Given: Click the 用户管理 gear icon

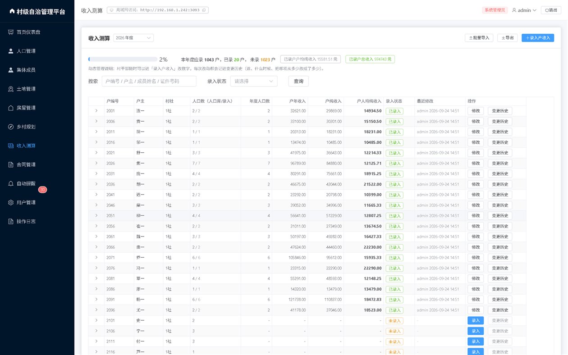Looking at the screenshot, I should tap(11, 202).
